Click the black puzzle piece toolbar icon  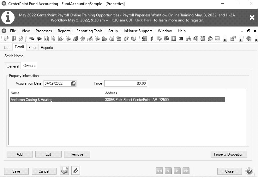[181, 39]
